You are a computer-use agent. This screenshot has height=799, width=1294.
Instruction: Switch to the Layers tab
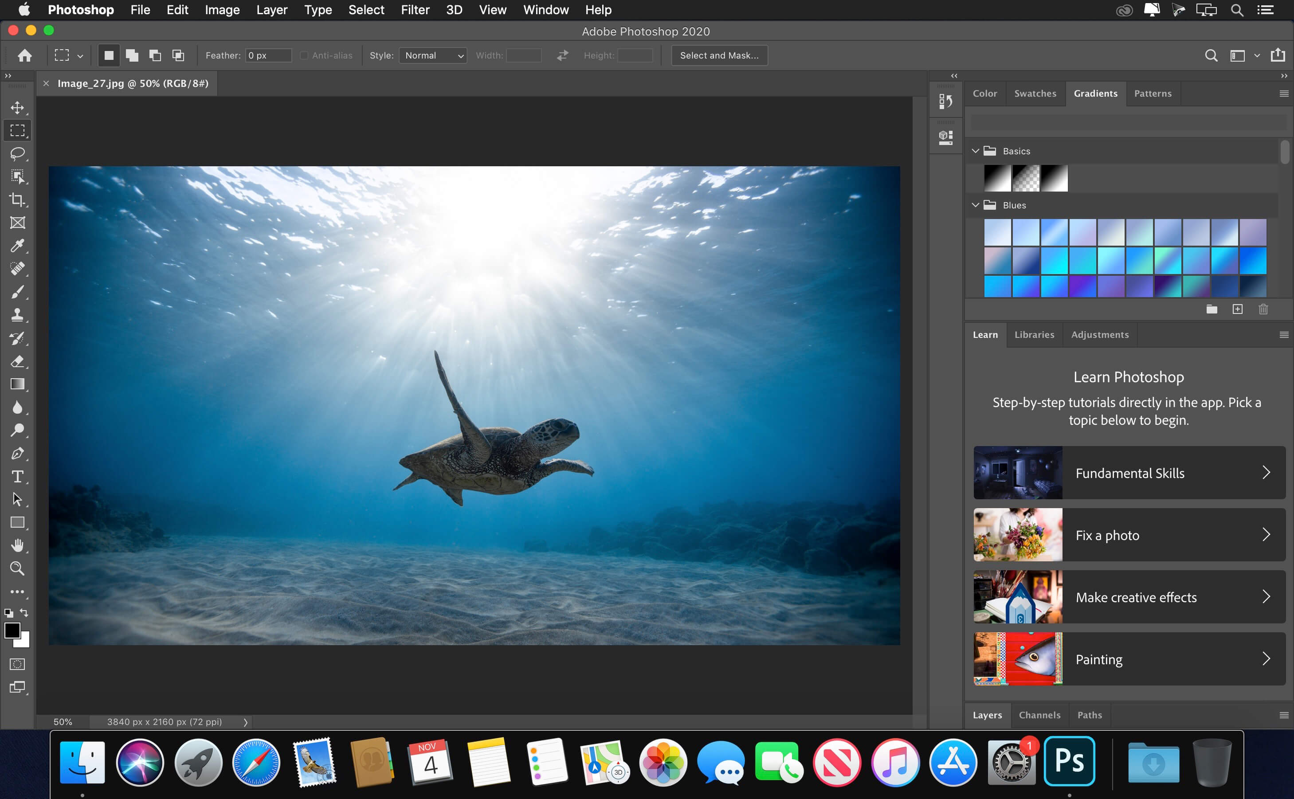pyautogui.click(x=986, y=714)
